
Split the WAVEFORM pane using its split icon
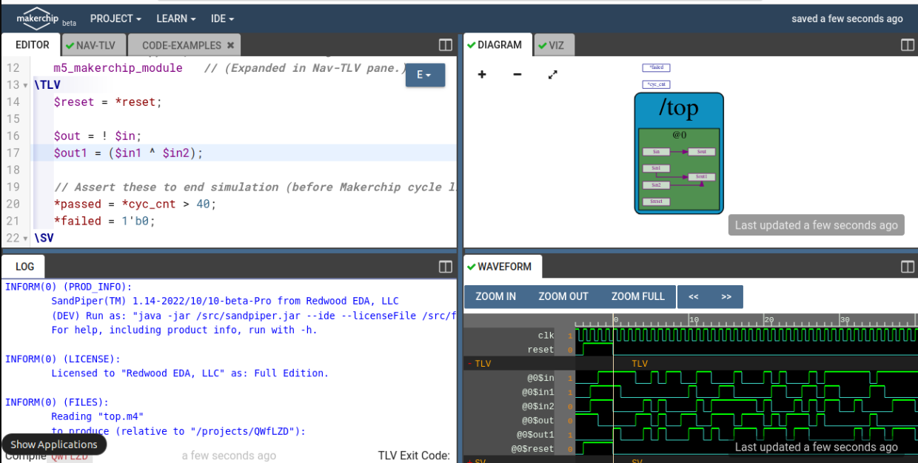908,266
